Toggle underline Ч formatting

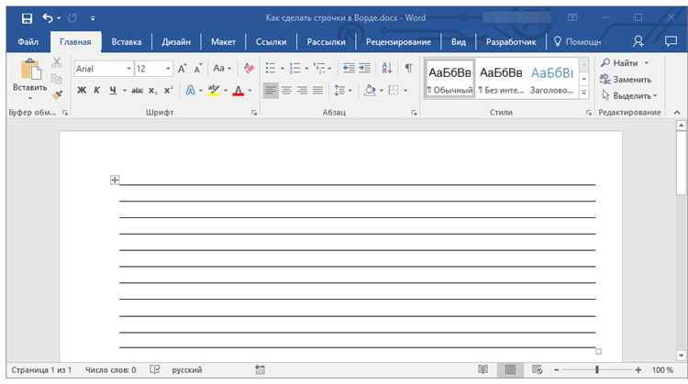click(x=113, y=91)
